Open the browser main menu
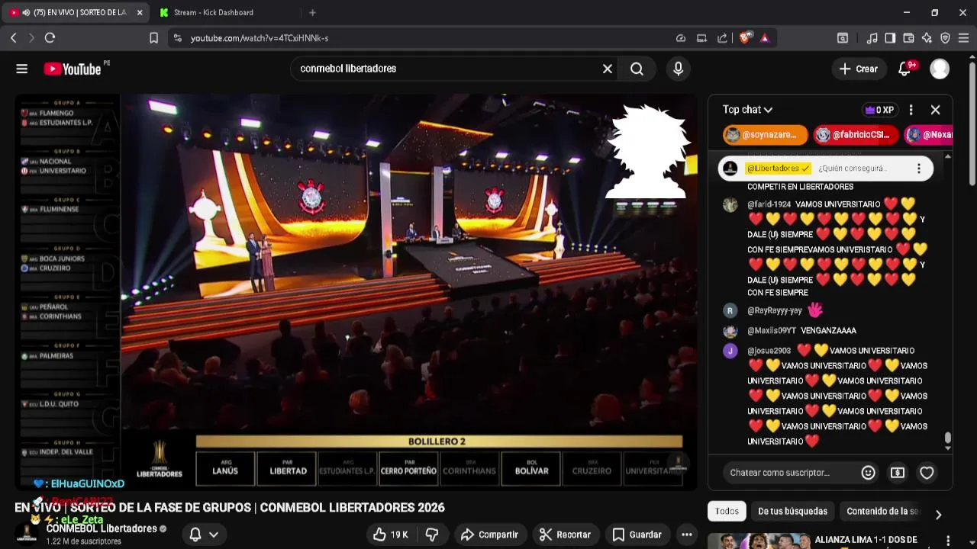 963,37
